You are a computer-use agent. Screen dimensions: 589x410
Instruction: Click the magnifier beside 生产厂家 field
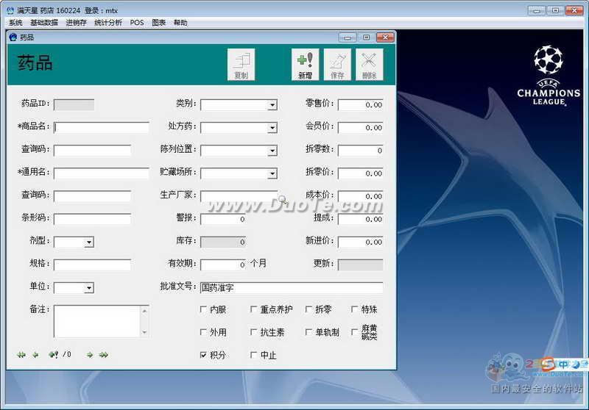pos(283,199)
